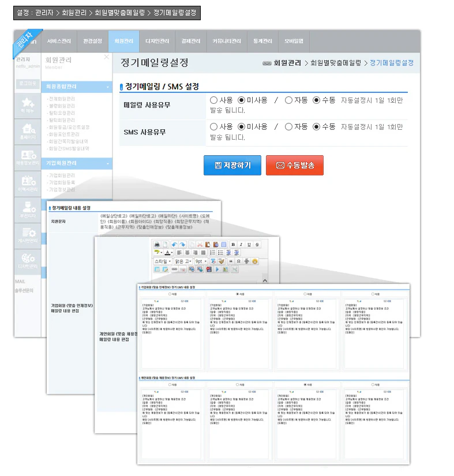Viewport: 454px width, 476px height.
Task: Open the 모바일웹 top tab
Action: coord(294,41)
